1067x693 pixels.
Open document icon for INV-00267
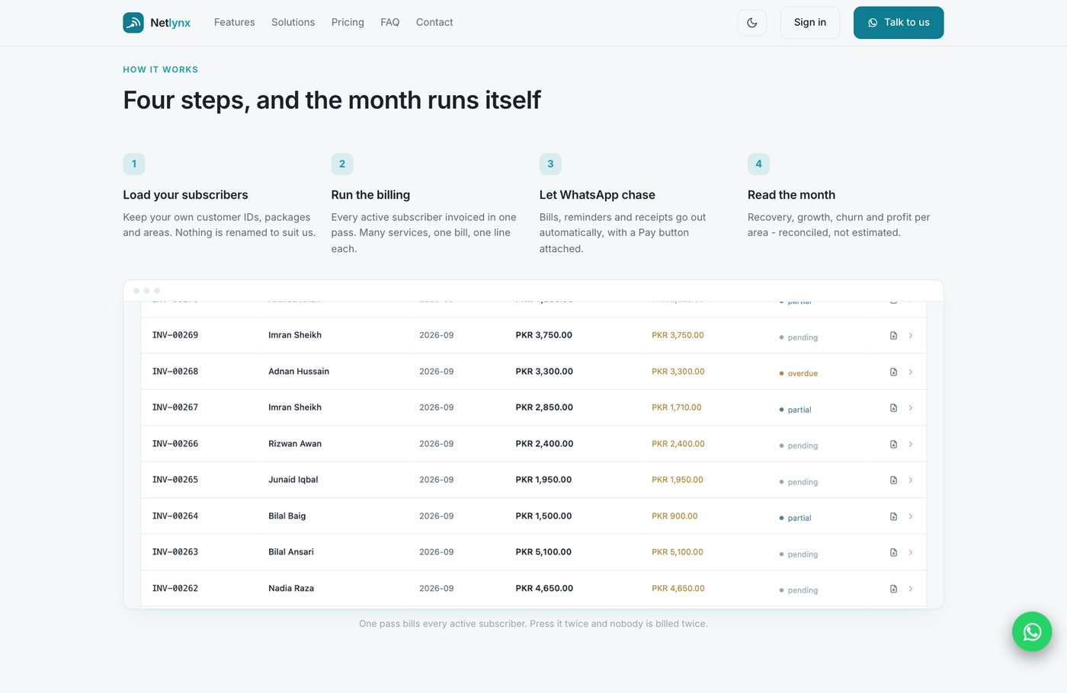click(x=893, y=408)
